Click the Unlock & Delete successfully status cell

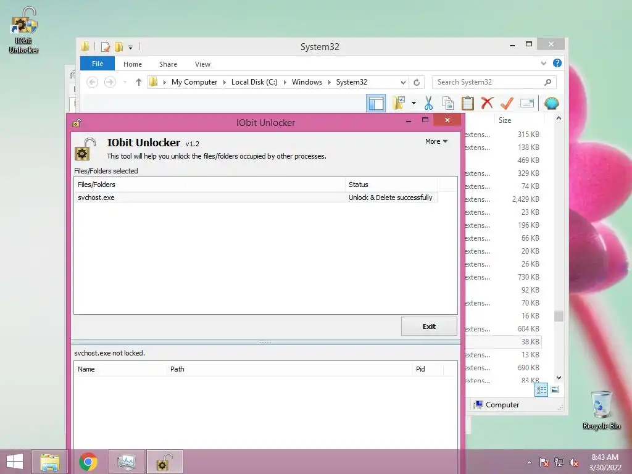click(390, 197)
